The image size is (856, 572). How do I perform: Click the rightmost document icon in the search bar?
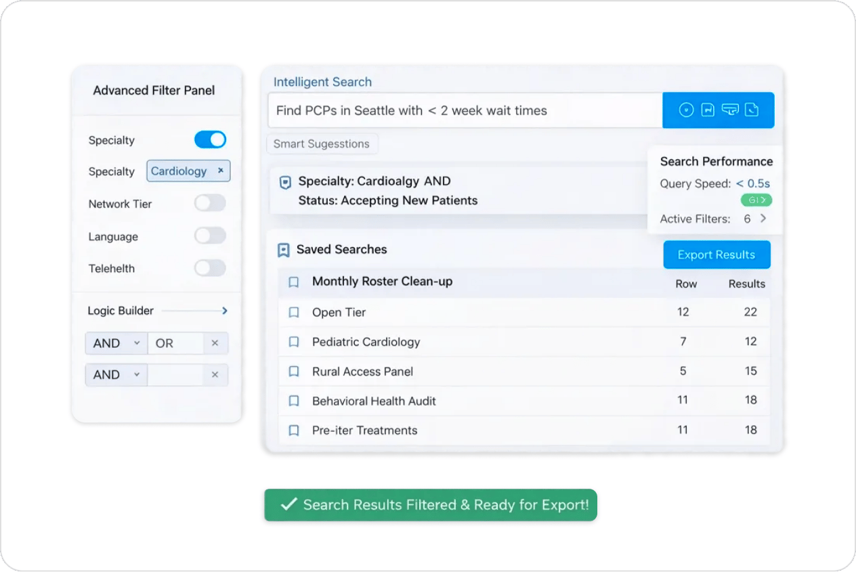pos(751,110)
